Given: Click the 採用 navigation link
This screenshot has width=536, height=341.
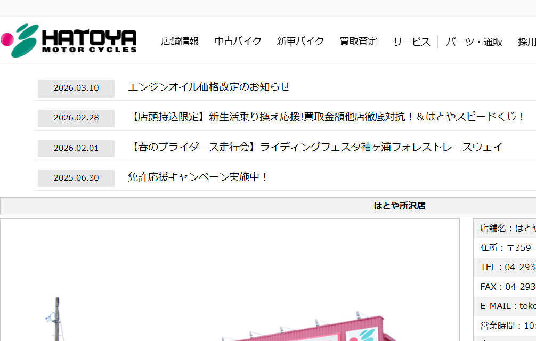Looking at the screenshot, I should tap(526, 42).
